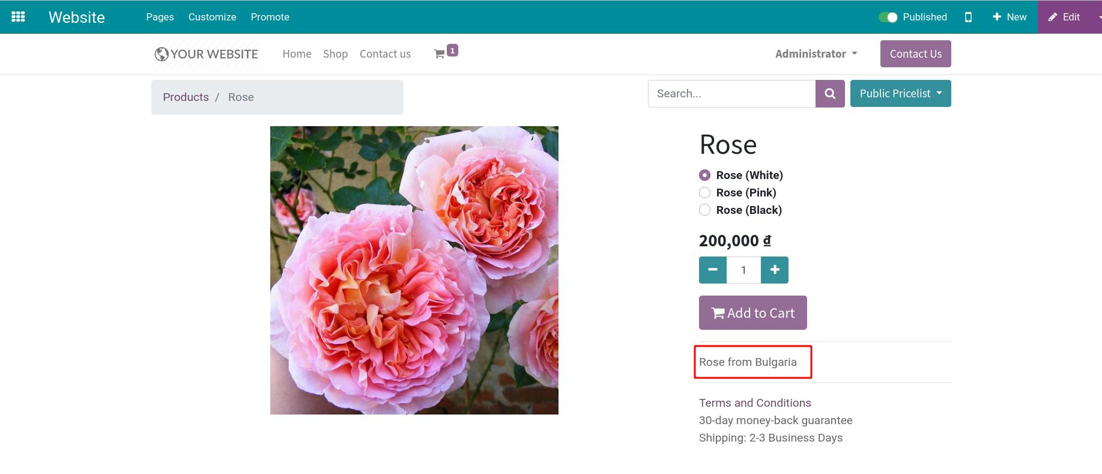Open the Customize menu
Image resolution: width=1102 pixels, height=474 pixels.
click(211, 17)
